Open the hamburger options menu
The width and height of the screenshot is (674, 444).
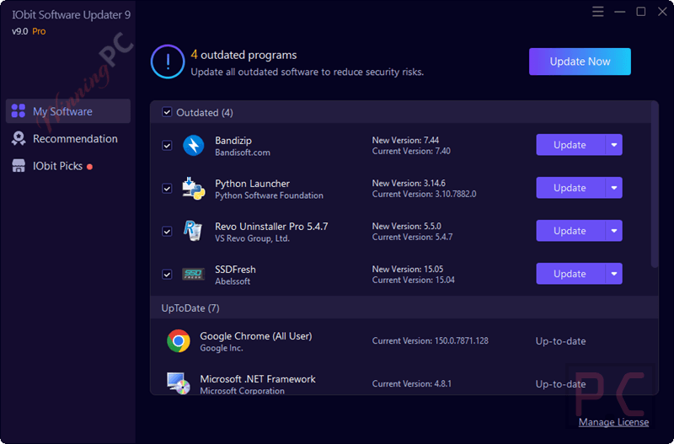point(597,12)
